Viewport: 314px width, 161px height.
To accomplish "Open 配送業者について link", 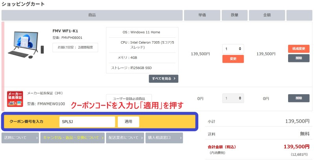I will [125, 138].
